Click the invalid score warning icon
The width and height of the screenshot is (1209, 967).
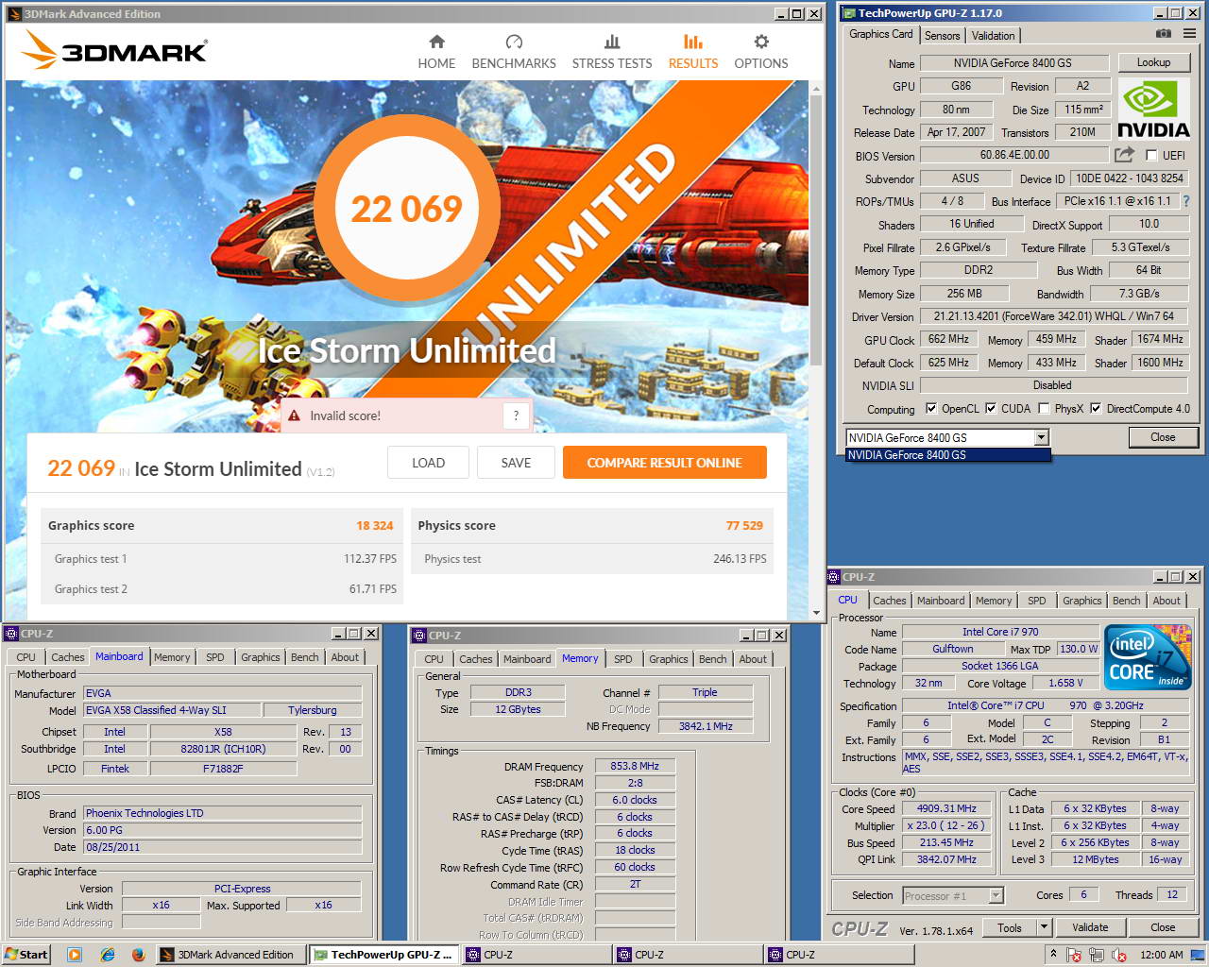point(294,416)
